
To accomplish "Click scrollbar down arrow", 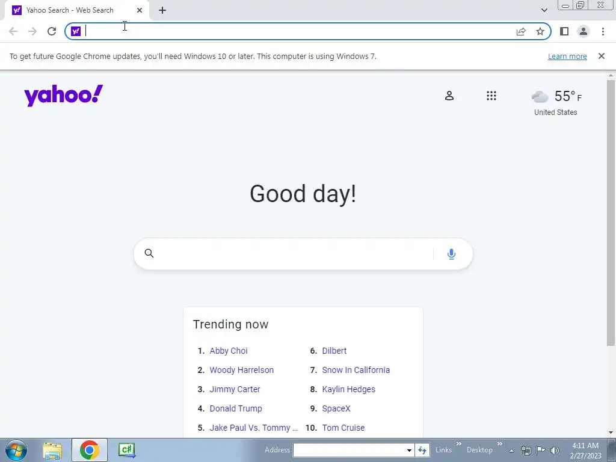I will tap(611, 433).
